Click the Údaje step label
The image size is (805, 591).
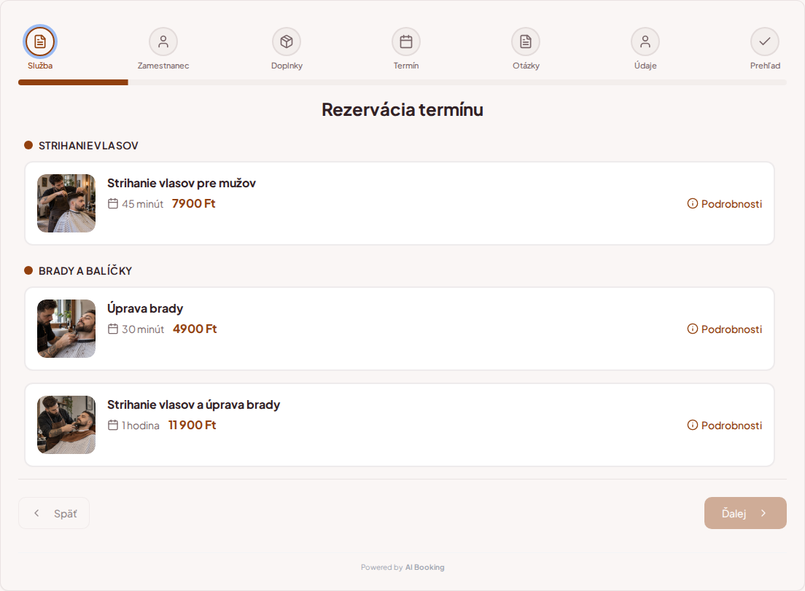click(645, 66)
